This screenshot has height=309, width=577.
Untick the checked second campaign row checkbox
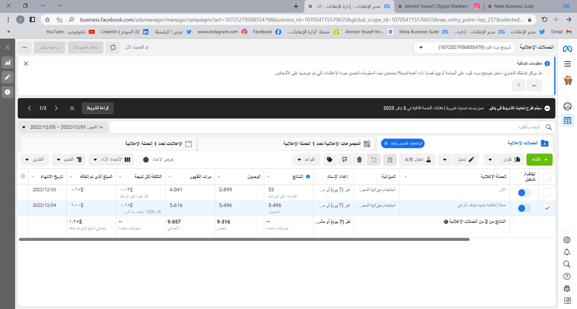tap(547, 208)
